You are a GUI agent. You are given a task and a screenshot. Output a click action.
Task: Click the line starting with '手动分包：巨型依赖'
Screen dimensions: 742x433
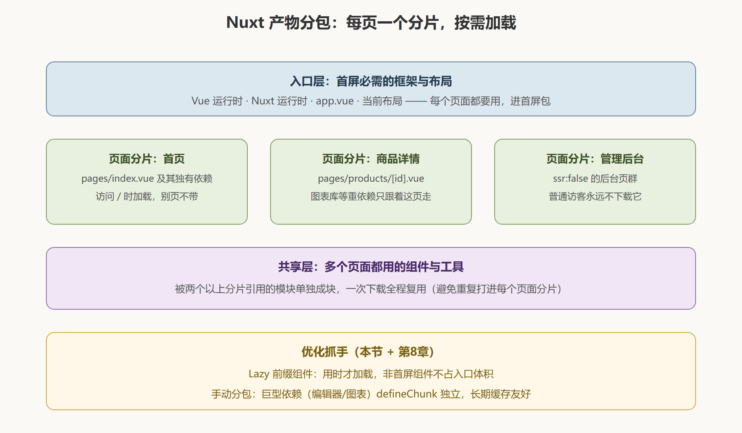371,394
